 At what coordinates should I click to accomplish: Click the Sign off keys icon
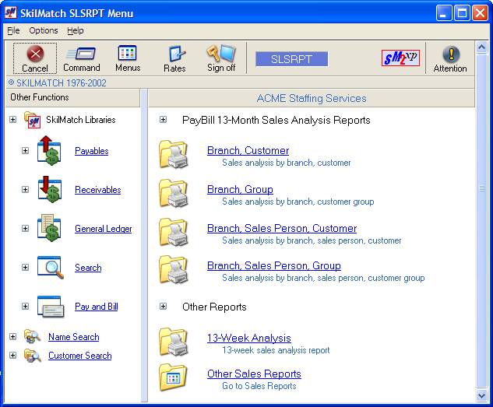[221, 53]
